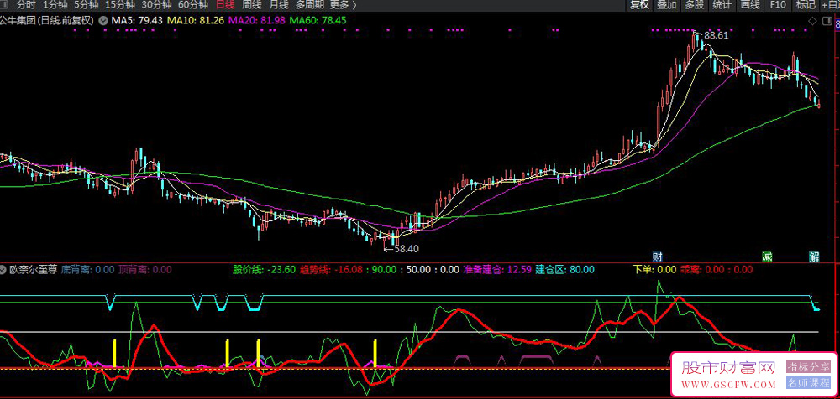Select the 15分钟 period tab
This screenshot has height=399, width=840.
(119, 5)
